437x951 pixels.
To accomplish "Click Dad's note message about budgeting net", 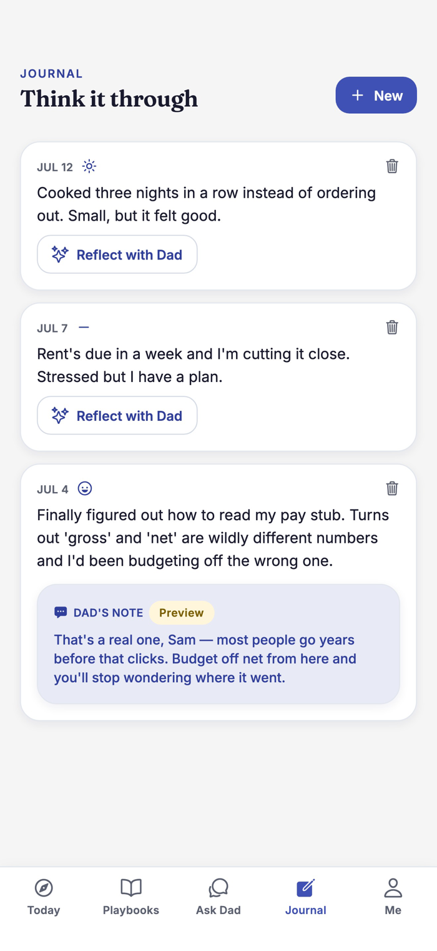I will (x=205, y=658).
